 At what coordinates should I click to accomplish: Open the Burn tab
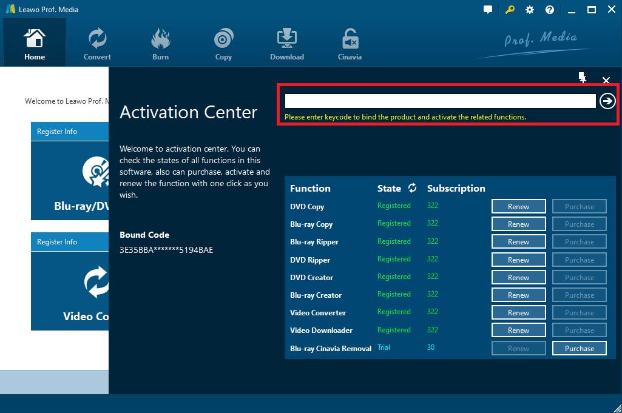[161, 44]
